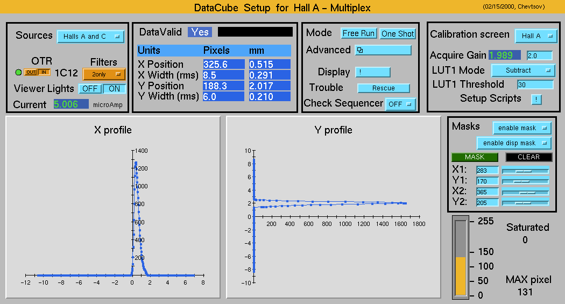Open the Sources dropdown, Halls A and C
565x304 pixels.
click(x=90, y=37)
